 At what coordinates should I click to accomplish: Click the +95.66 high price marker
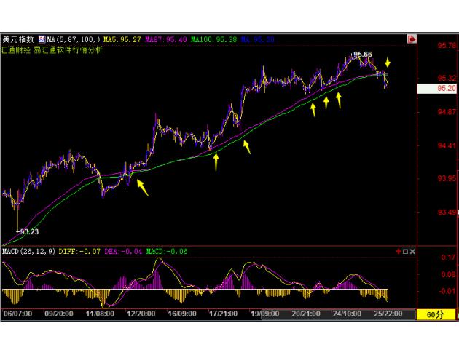[361, 55]
